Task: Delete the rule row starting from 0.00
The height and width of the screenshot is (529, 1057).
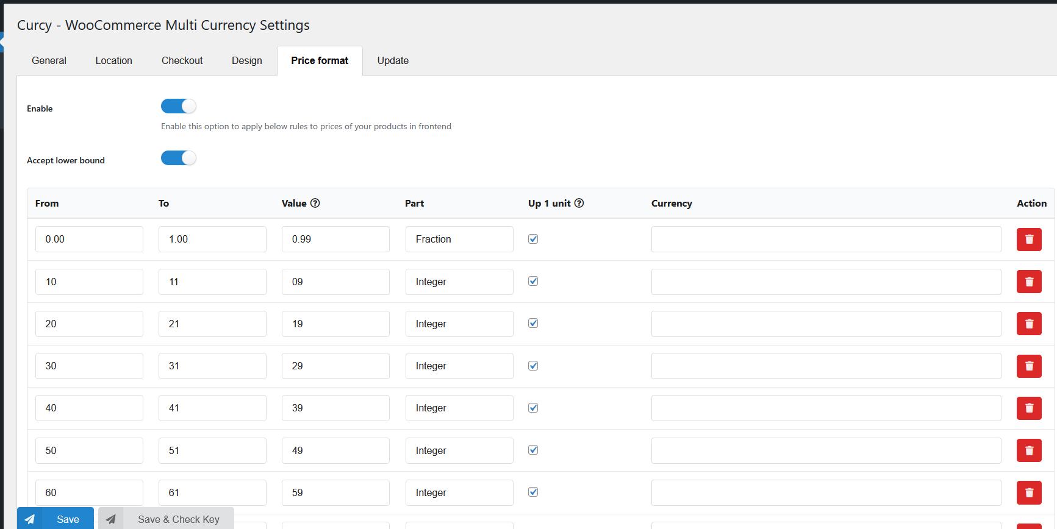Action: [1029, 240]
